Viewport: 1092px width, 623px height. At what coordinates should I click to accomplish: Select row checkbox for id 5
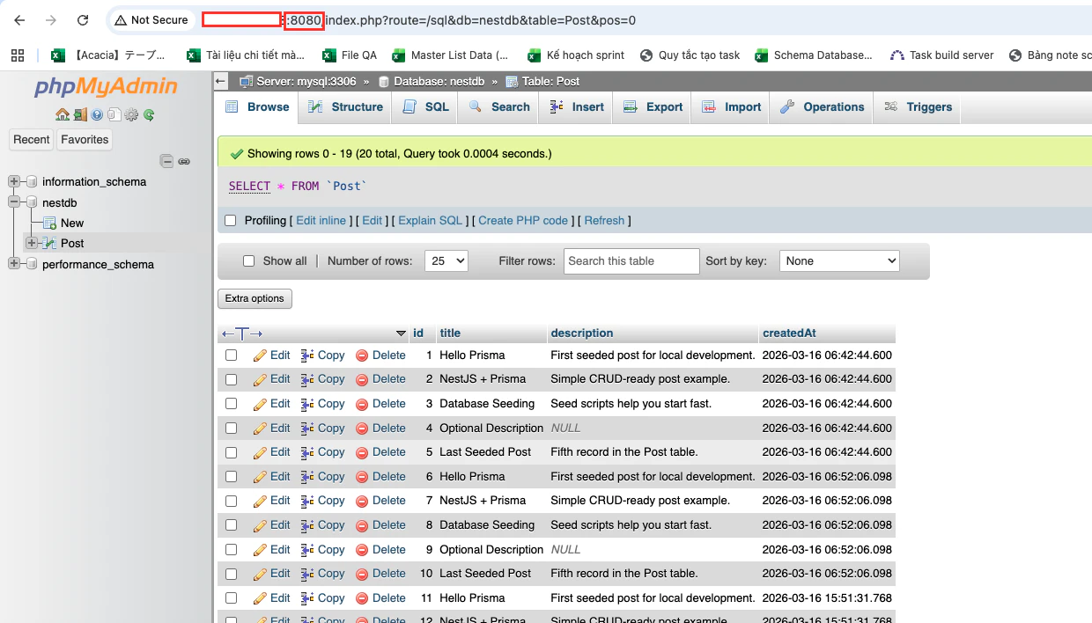click(x=231, y=452)
